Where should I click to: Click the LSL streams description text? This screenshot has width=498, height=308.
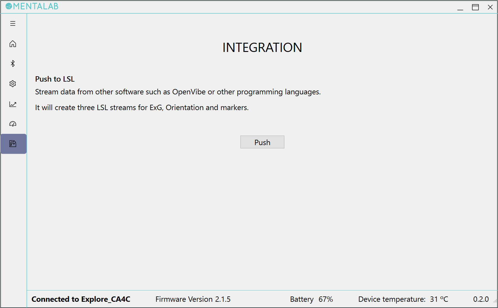pos(142,107)
